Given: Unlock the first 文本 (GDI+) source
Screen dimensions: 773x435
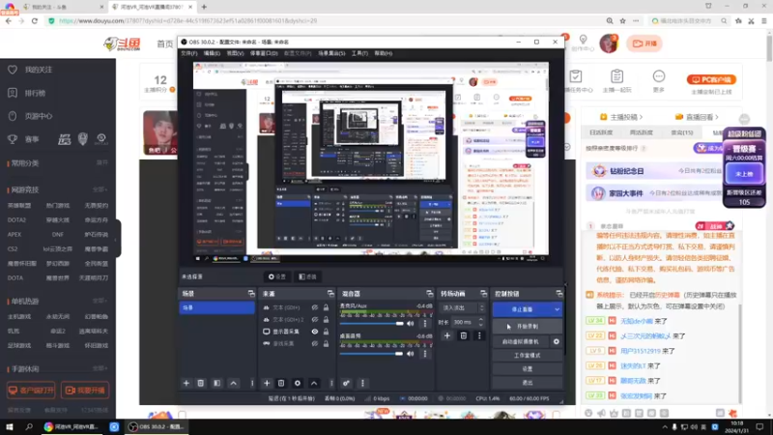Looking at the screenshot, I should point(326,307).
